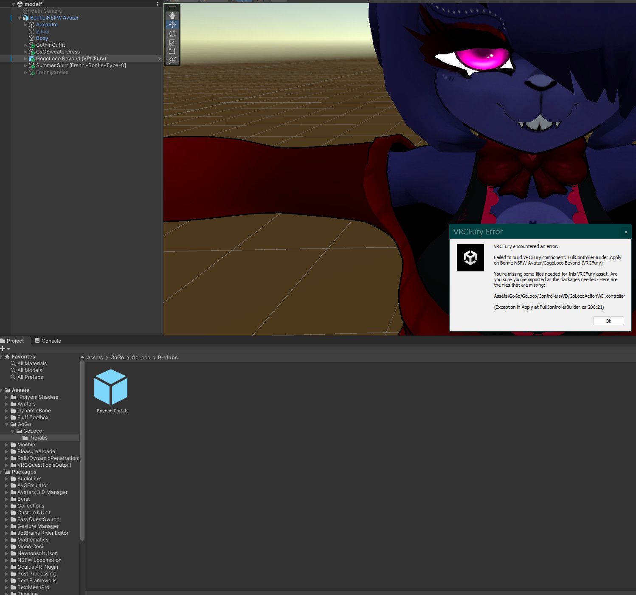This screenshot has width=636, height=595.
Task: Expand the Frennipanties object
Action: (25, 72)
